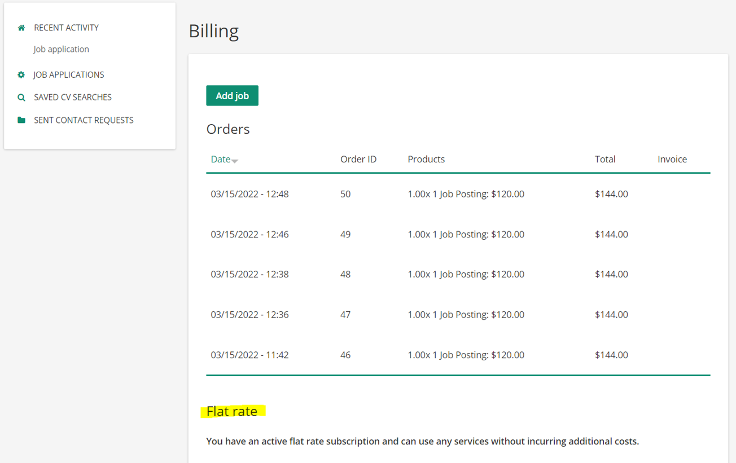Click order dated 03/15/2022 - 12:36
The height and width of the screenshot is (463, 736).
(x=249, y=315)
